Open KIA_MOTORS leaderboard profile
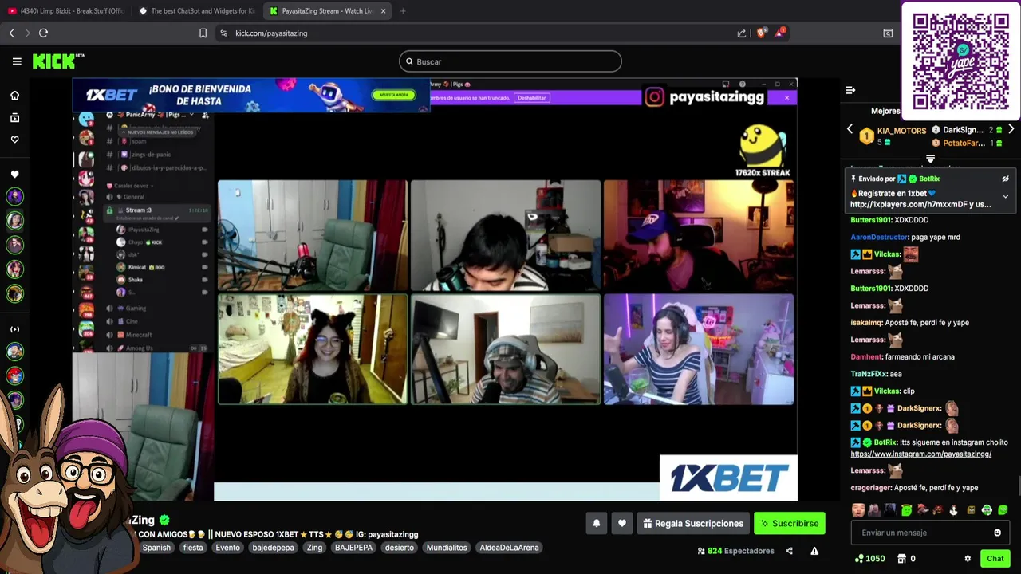1021x574 pixels. point(901,130)
